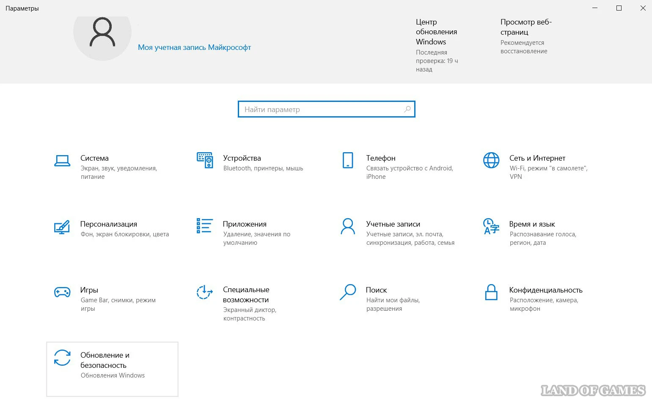
Task: Click the Сеть и Интернет title
Action: [x=537, y=158]
